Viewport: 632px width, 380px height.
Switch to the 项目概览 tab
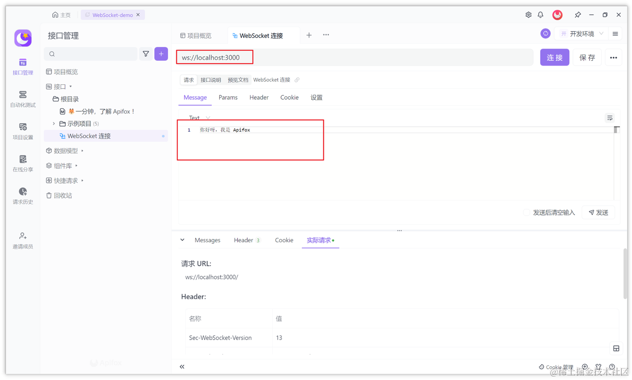coord(196,36)
